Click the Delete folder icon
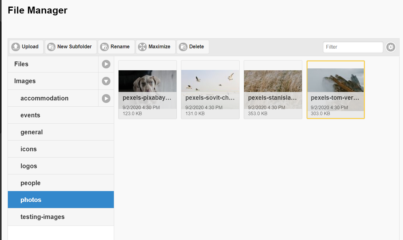The image size is (403, 240). pos(183,47)
